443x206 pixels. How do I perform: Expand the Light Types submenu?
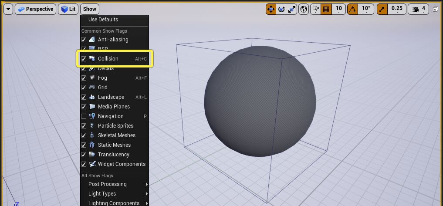[115, 194]
